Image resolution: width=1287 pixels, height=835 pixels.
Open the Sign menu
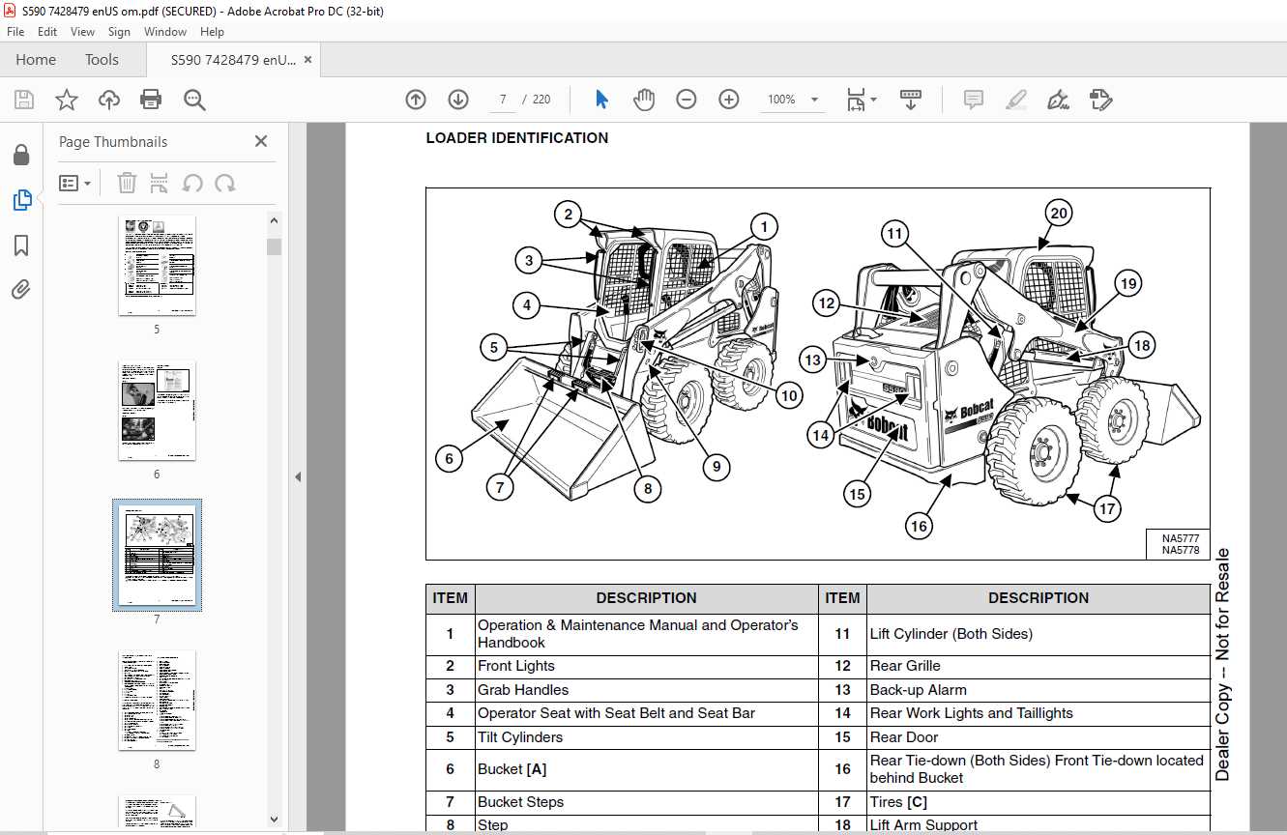coord(119,32)
